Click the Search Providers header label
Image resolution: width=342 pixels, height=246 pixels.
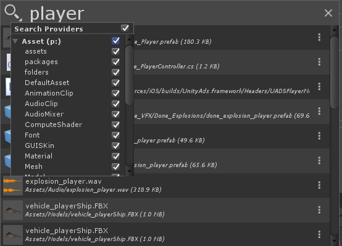point(49,29)
